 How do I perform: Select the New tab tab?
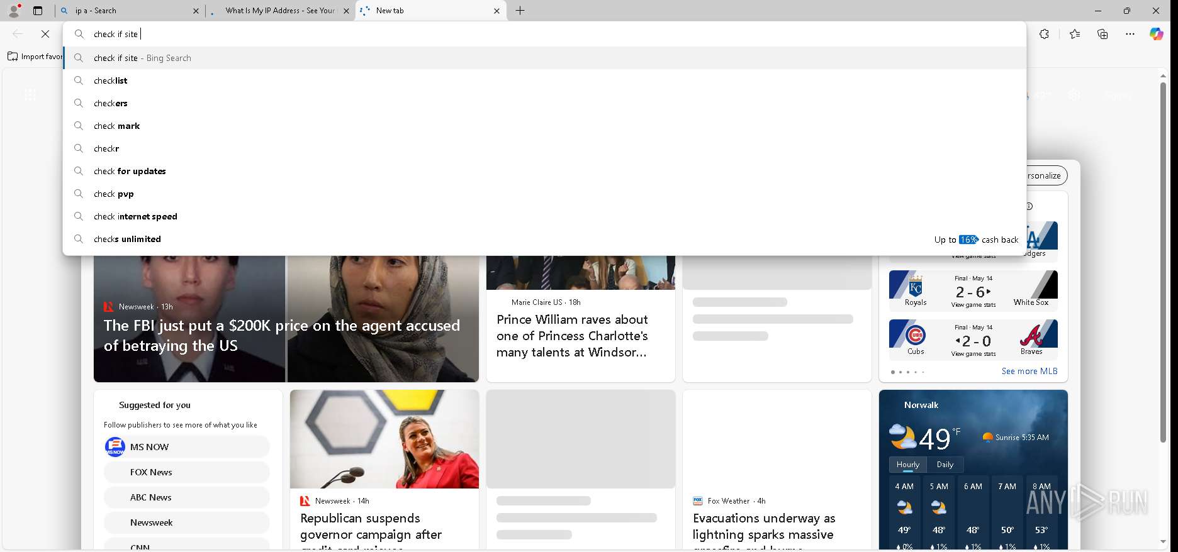click(431, 11)
